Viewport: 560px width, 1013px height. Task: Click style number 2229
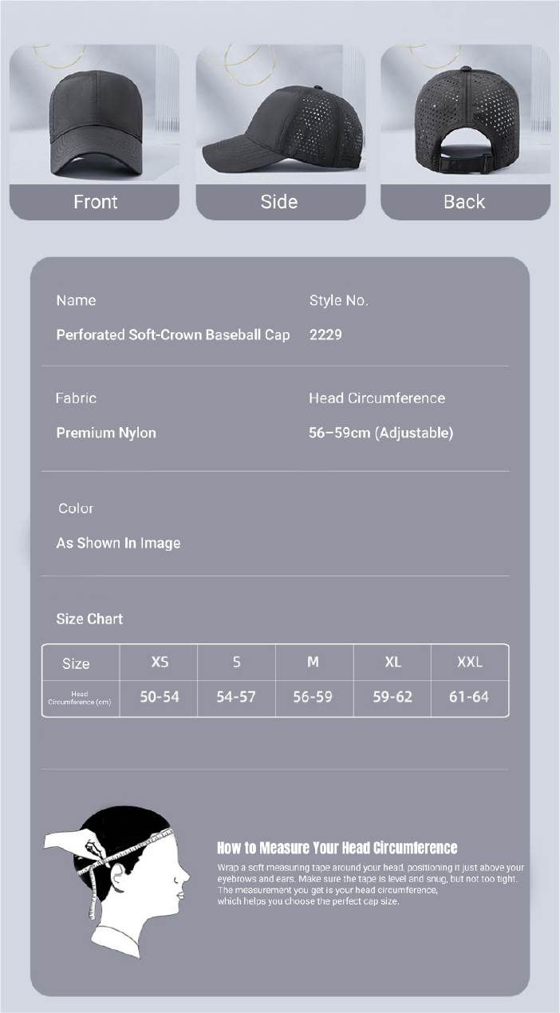pyautogui.click(x=325, y=335)
